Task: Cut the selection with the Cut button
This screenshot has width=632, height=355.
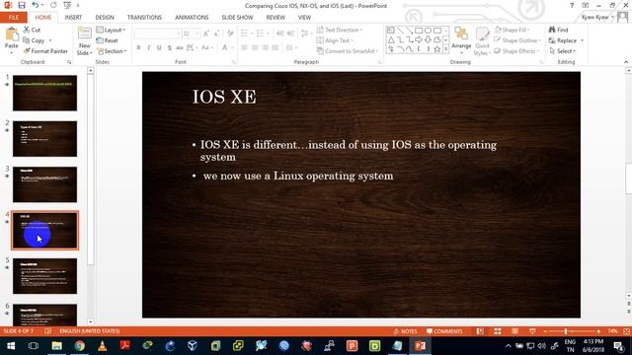Action: pyautogui.click(x=32, y=30)
